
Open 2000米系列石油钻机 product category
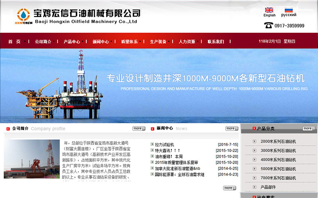click(x=278, y=141)
